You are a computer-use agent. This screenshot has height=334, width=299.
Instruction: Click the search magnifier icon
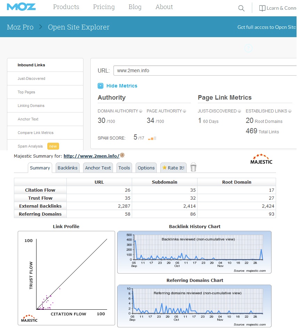(x=241, y=8)
